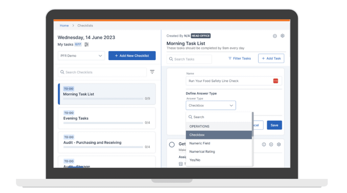Viewport: 347px width, 193px height.
Task: Open the Filter Tasks option
Action: pyautogui.click(x=240, y=58)
